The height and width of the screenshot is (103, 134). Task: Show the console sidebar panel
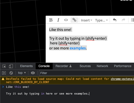4,73
